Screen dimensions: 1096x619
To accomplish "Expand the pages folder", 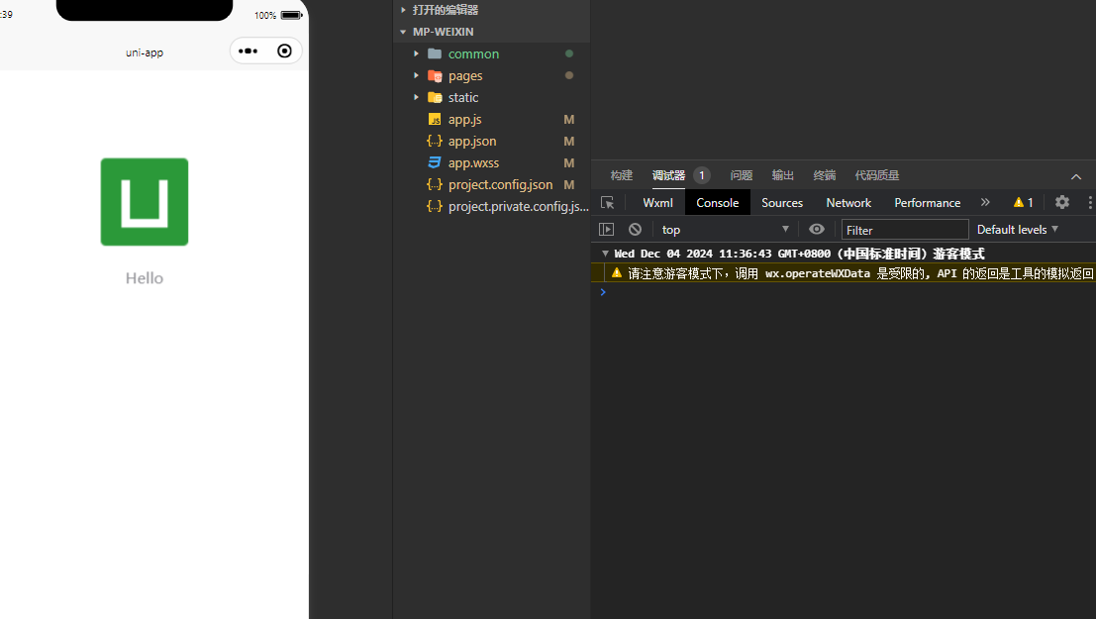I will click(465, 75).
